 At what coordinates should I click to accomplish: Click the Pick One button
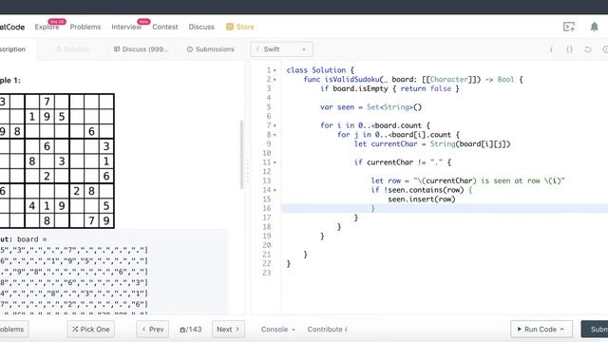(91, 330)
